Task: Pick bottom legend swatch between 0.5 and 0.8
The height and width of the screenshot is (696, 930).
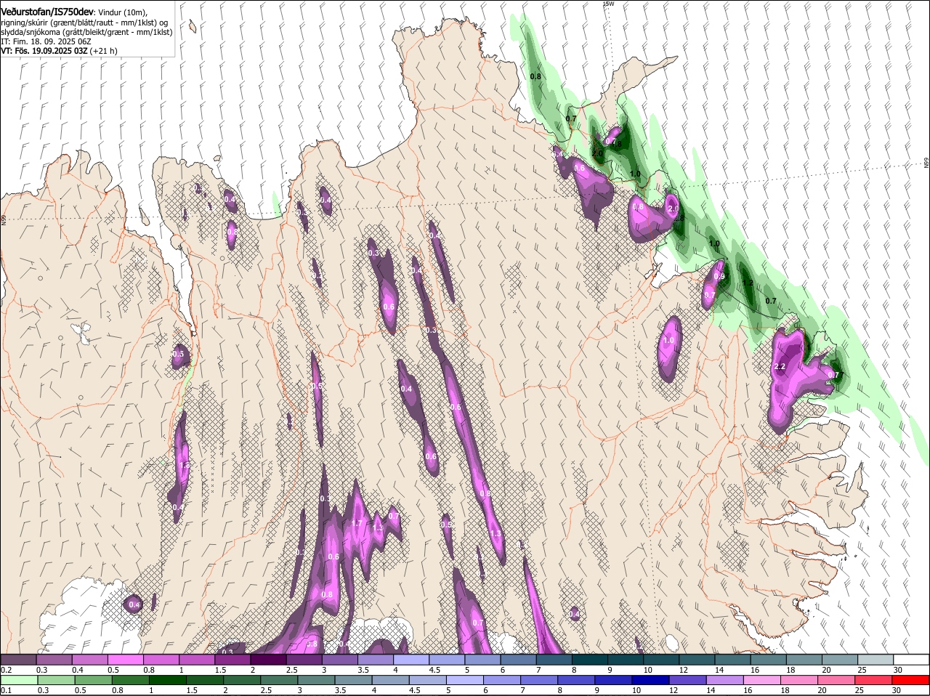Action: 93,680
